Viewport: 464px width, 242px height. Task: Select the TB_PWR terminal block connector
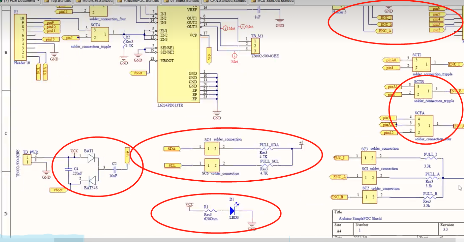coord(28,160)
